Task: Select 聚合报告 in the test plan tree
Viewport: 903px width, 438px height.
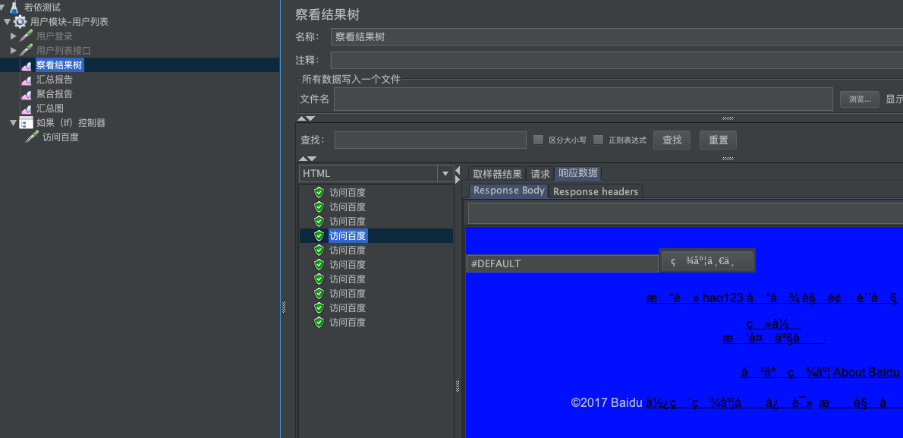Action: tap(55, 94)
